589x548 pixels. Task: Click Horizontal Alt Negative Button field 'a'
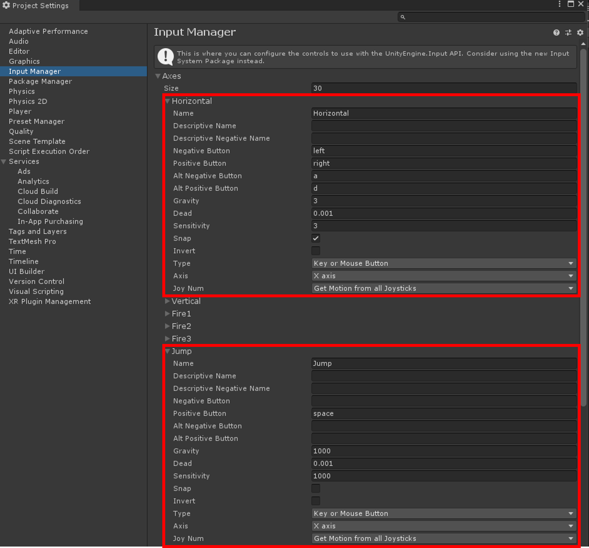444,176
